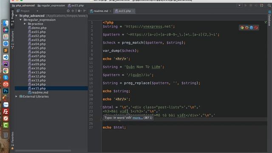Click ex15.php breadcrumb in navigation bar
This screenshot has width=272, height=153.
tap(76, 6)
